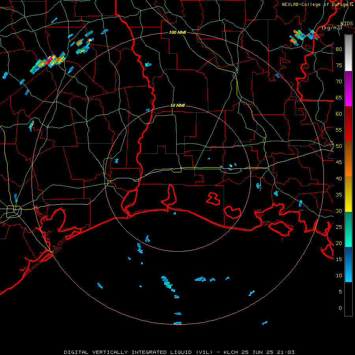Click the legend value 40

point(339,178)
